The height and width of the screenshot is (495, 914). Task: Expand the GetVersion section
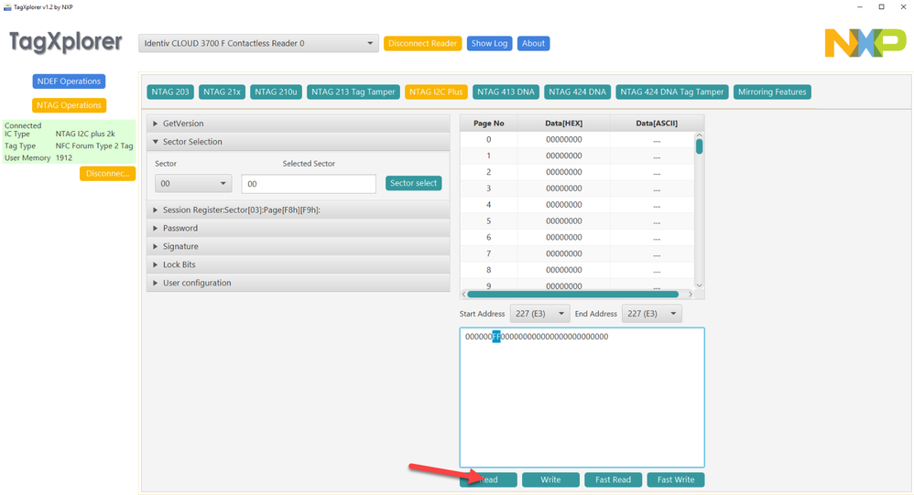click(299, 124)
